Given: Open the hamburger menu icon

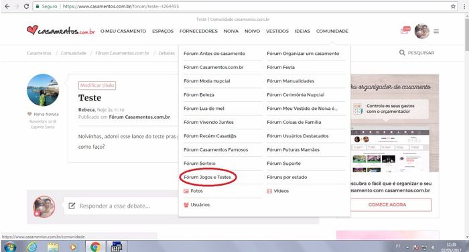Looking at the screenshot, I should (436, 31).
